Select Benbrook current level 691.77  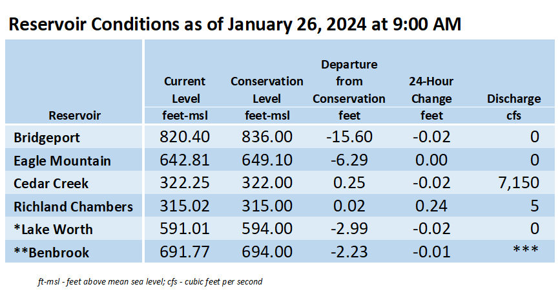click(184, 252)
